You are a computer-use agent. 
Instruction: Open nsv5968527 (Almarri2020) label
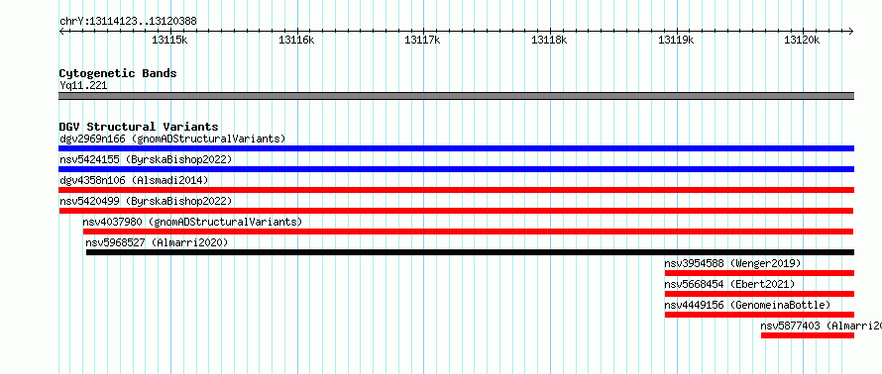[157, 242]
